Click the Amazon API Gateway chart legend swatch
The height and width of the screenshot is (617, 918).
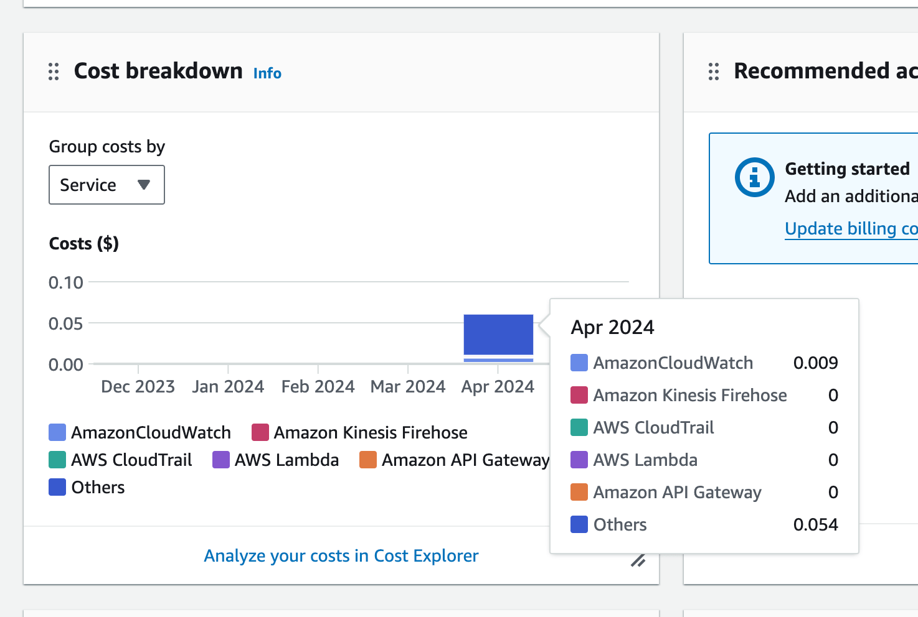(x=368, y=460)
